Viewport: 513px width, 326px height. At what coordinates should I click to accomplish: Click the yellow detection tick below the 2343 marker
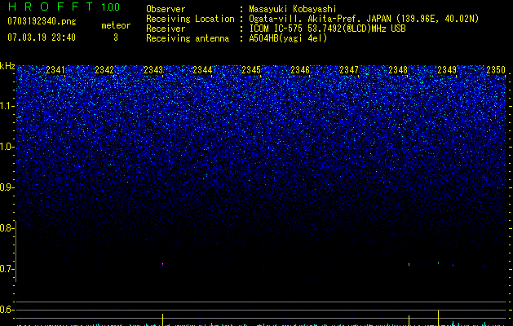tap(162, 319)
